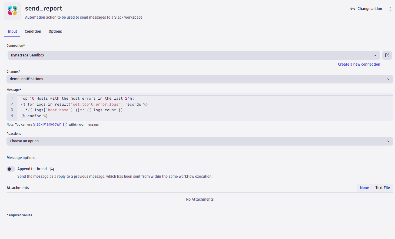The height and width of the screenshot is (239, 395).
Task: Click line 1 of the message editor
Action: coord(205,99)
